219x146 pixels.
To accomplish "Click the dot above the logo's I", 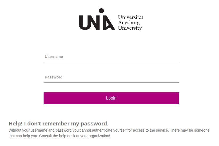I will click(101, 11).
